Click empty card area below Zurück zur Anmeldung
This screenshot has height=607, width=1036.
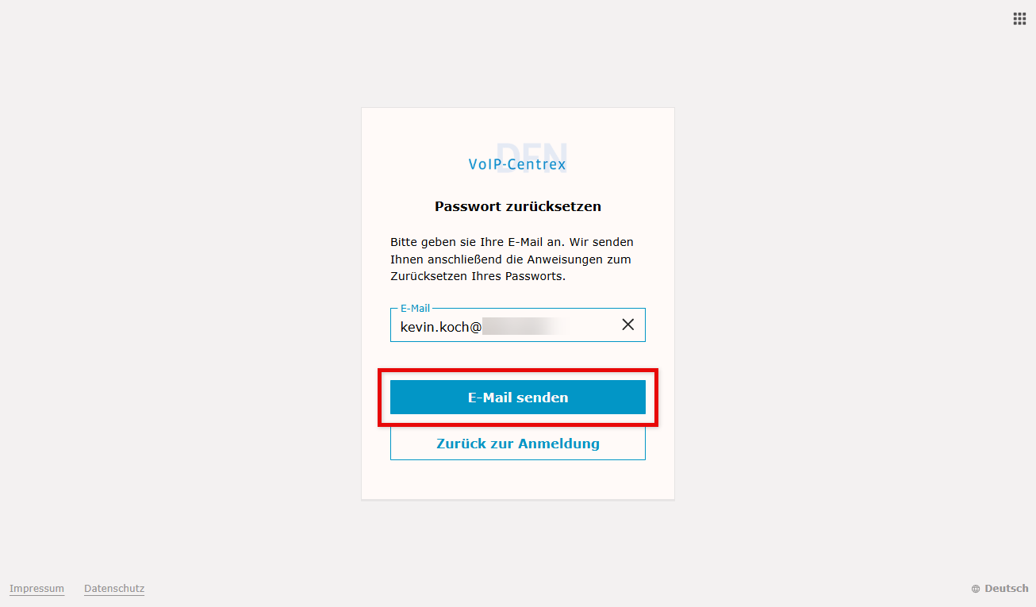point(517,480)
